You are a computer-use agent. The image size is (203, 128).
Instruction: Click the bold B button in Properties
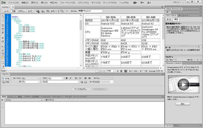[x=66, y=78]
